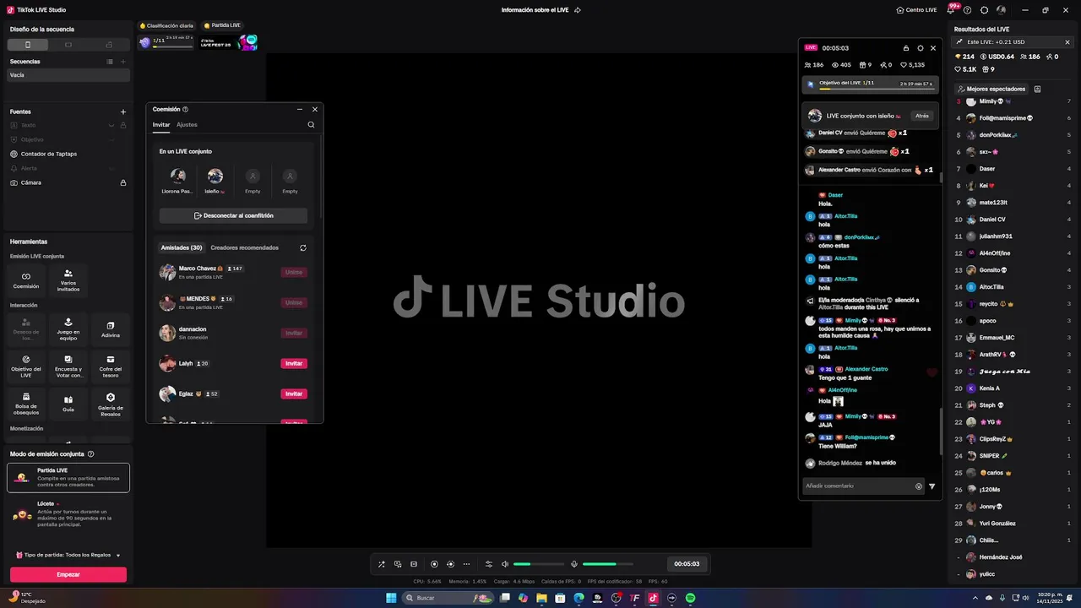Mute the microphone input
Viewport: 1081px width, 608px height.
pyautogui.click(x=574, y=564)
